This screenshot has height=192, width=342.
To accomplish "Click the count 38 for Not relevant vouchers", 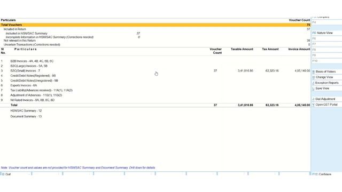I will 308,41.
